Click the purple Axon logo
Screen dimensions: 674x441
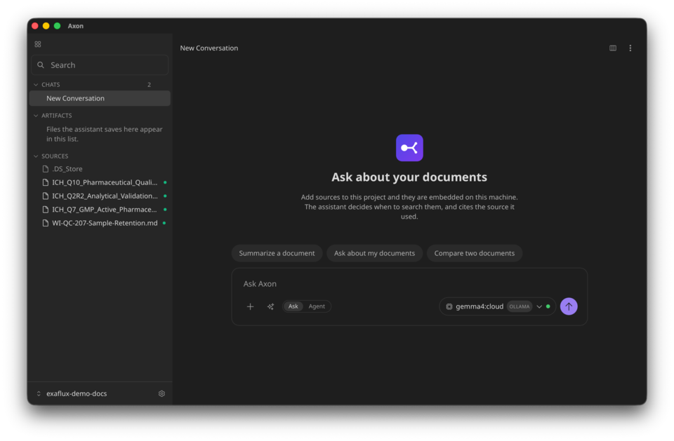coord(409,148)
